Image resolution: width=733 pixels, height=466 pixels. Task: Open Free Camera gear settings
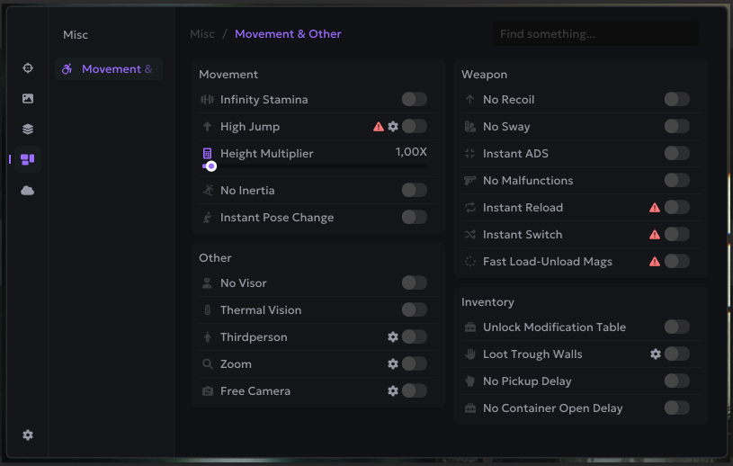click(x=393, y=391)
